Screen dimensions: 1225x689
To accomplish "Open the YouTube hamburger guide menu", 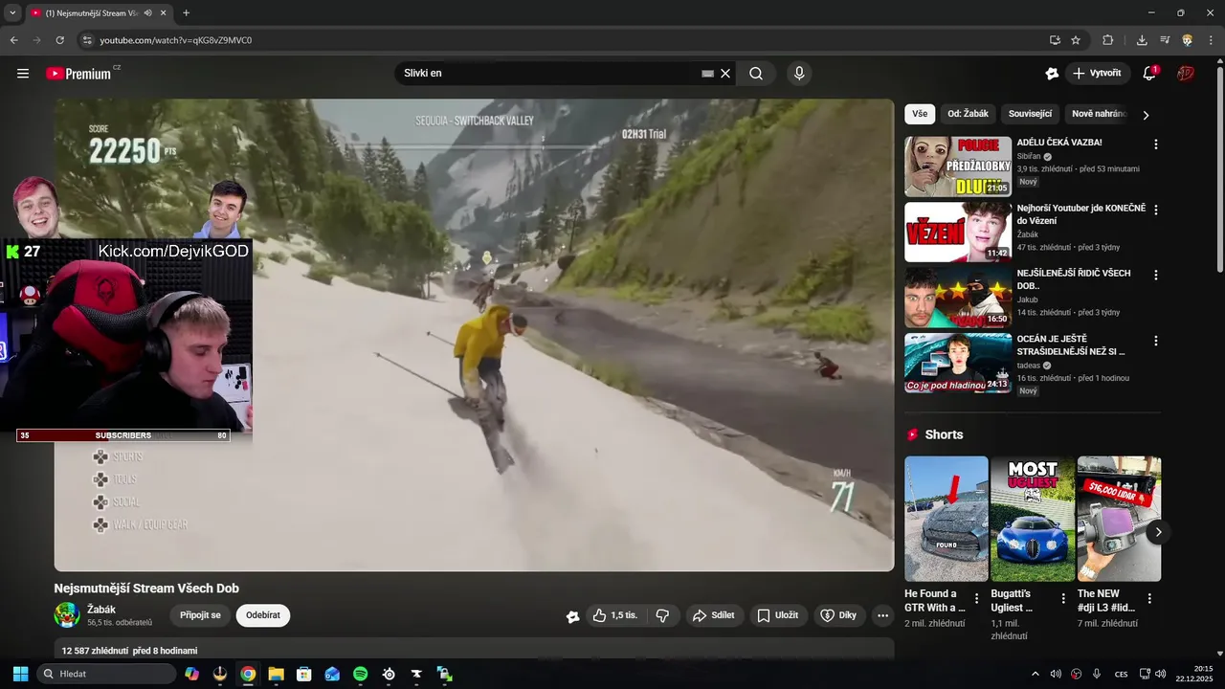I will 23,74.
